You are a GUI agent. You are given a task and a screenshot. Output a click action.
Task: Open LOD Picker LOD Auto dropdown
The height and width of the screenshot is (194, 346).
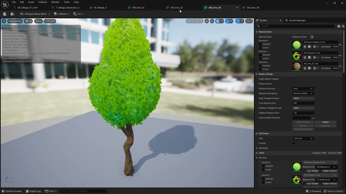click(x=303, y=138)
